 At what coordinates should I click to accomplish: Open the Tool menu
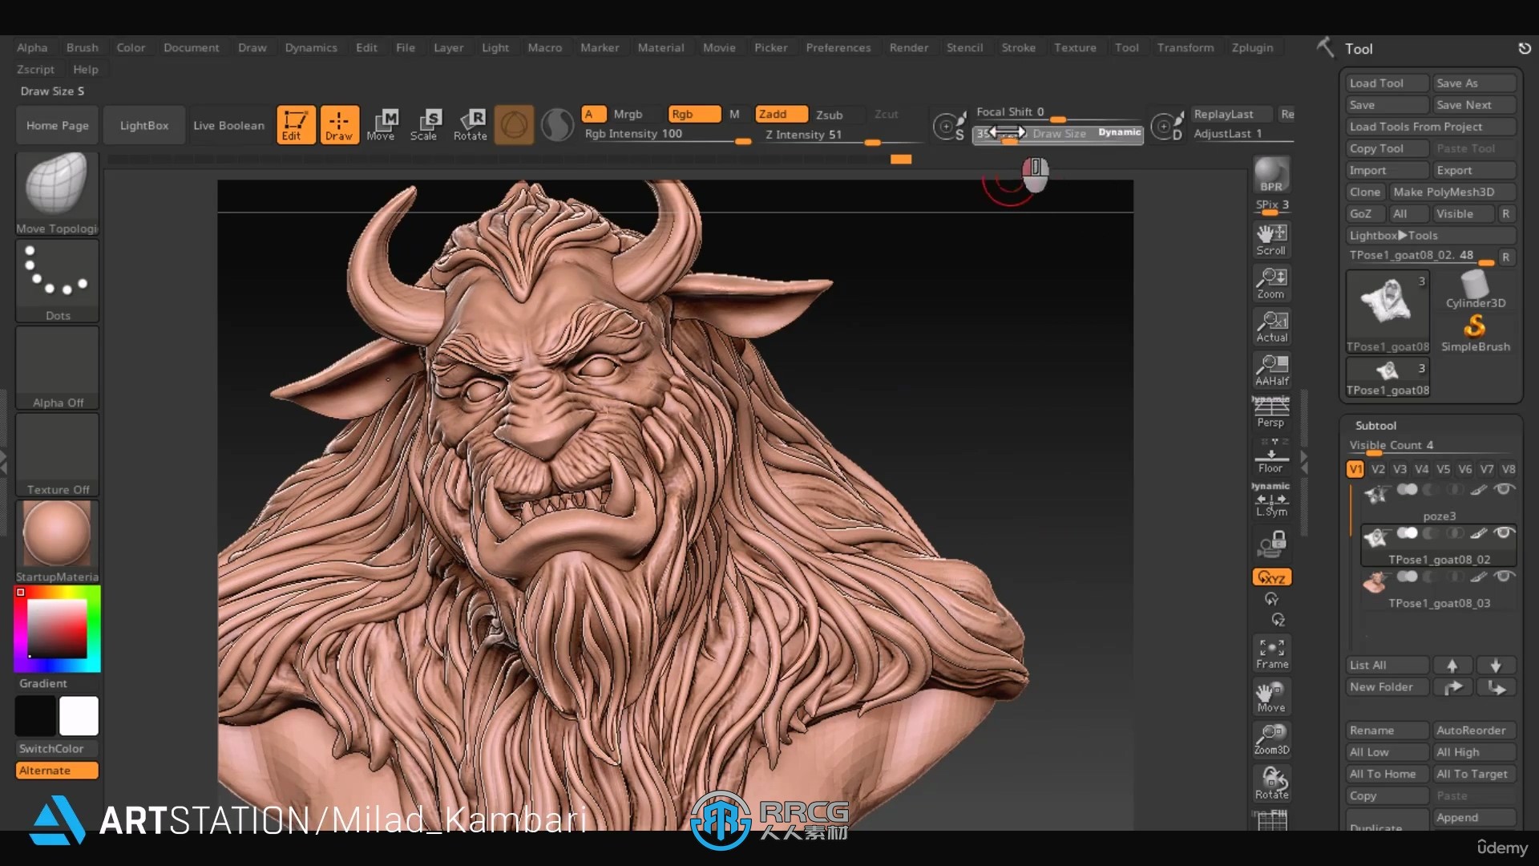(x=1125, y=47)
